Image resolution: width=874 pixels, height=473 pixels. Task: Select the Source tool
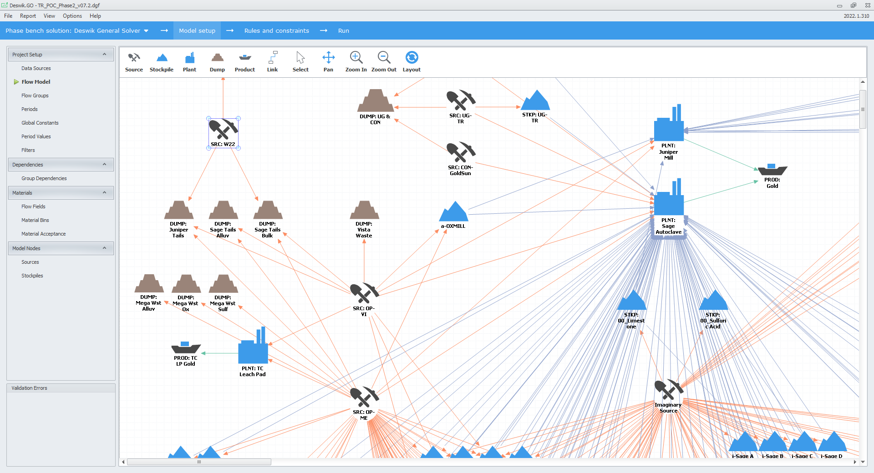[x=134, y=61]
